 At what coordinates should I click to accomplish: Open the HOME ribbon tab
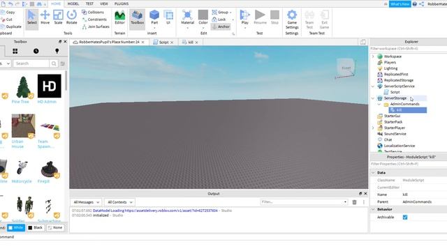[56, 3]
